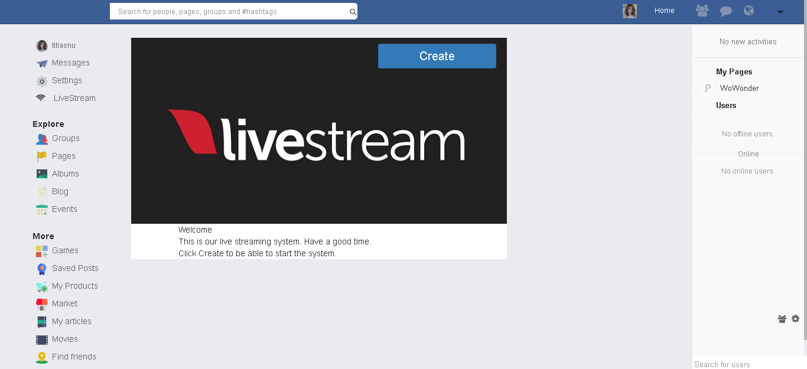This screenshot has width=807, height=369.
Task: Open Events in Explore section
Action: click(x=64, y=210)
